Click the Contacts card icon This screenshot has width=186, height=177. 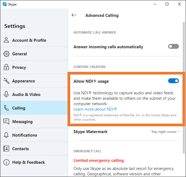(x=6, y=149)
